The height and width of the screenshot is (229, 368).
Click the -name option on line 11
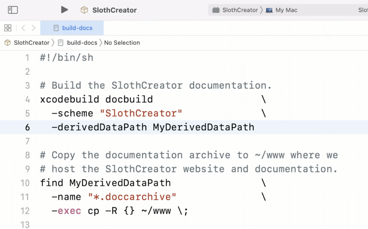click(66, 197)
